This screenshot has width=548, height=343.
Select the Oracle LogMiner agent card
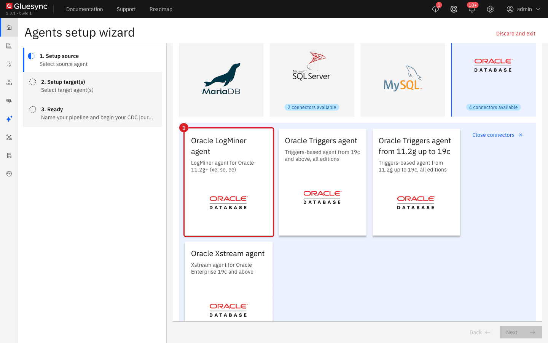tap(229, 182)
